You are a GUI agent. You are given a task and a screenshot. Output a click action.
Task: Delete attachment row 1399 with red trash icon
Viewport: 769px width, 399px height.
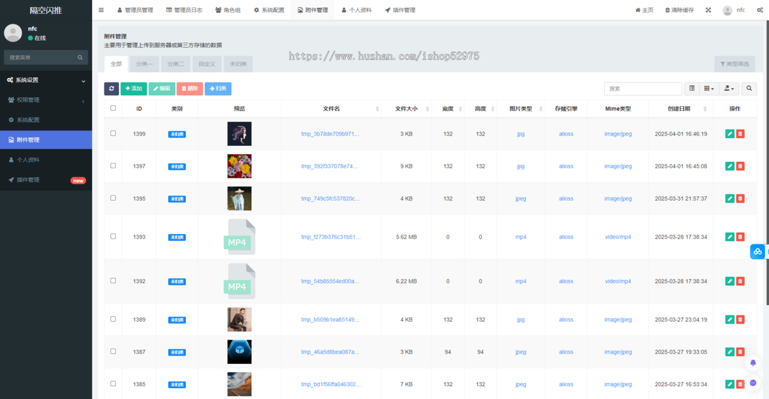coord(740,134)
